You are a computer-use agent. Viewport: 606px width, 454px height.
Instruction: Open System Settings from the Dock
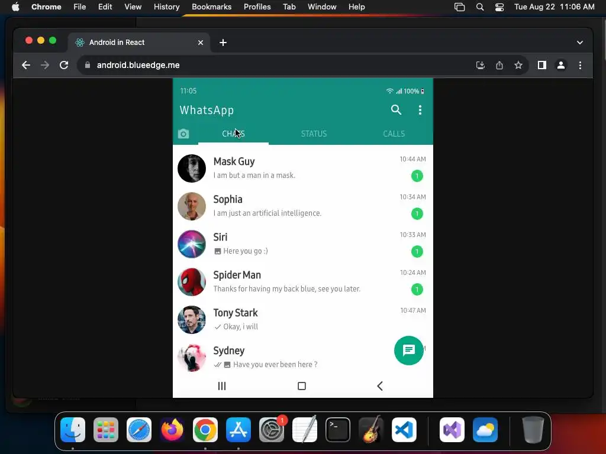point(271,430)
